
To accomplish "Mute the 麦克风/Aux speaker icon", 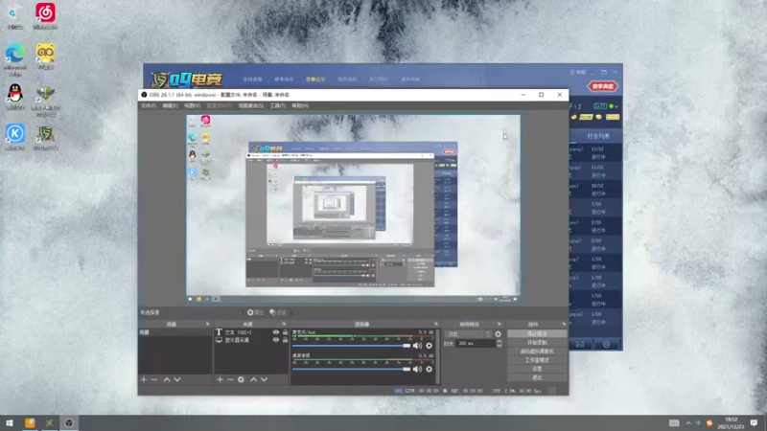I will 417,346.
